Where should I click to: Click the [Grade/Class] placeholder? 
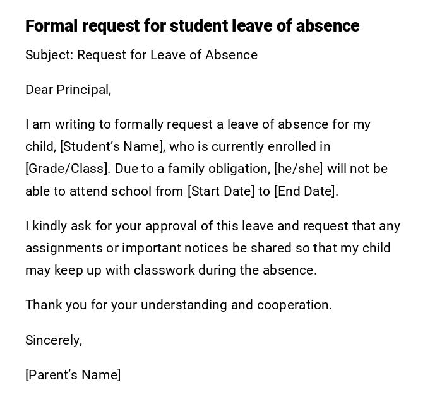[x=68, y=169]
